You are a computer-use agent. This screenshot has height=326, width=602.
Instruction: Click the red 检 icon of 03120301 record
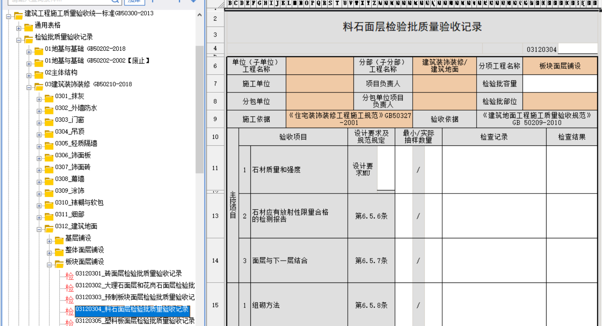[x=70, y=276]
